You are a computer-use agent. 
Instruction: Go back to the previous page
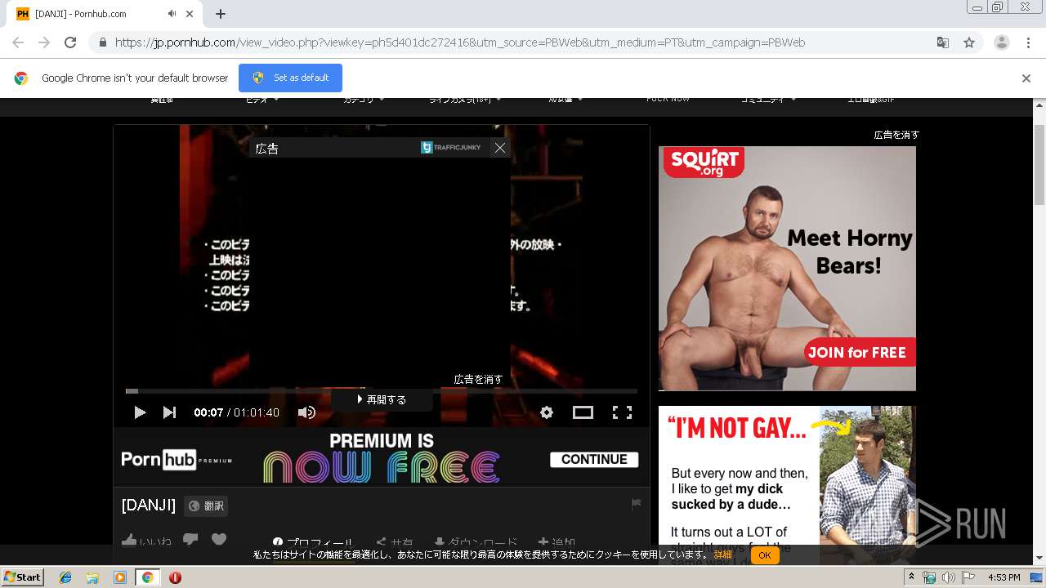(x=18, y=42)
